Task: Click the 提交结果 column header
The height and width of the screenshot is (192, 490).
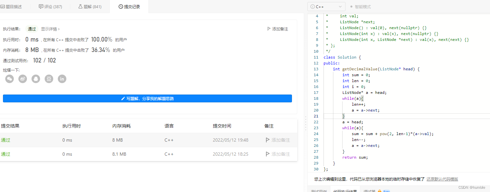Action: [x=10, y=126]
